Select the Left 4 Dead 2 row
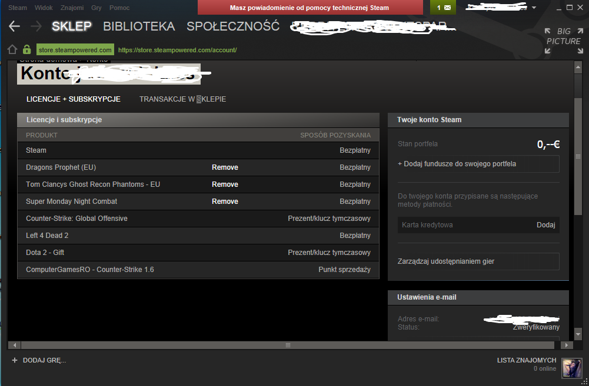The height and width of the screenshot is (386, 589). point(198,236)
